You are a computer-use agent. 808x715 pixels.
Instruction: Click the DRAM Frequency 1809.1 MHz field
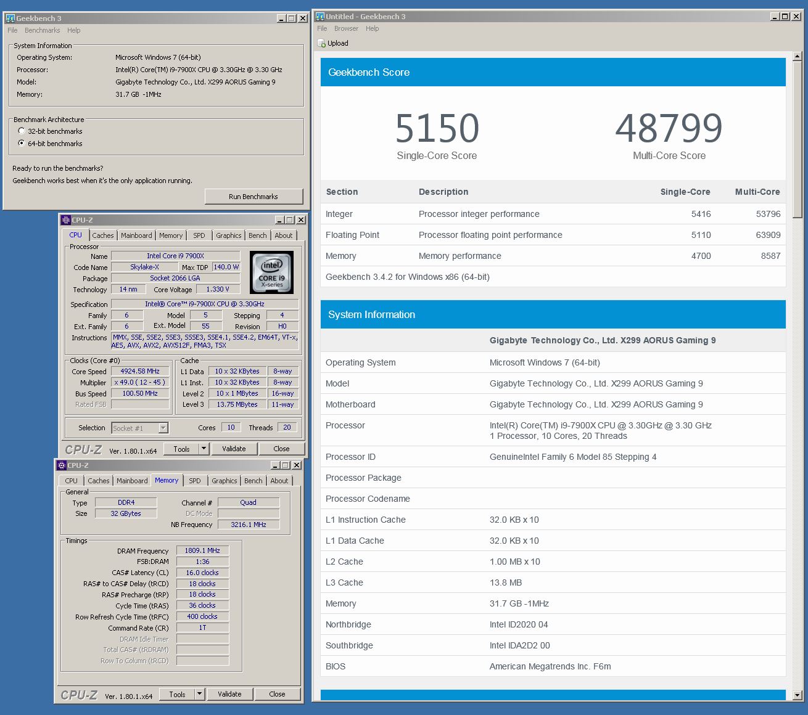(x=202, y=550)
